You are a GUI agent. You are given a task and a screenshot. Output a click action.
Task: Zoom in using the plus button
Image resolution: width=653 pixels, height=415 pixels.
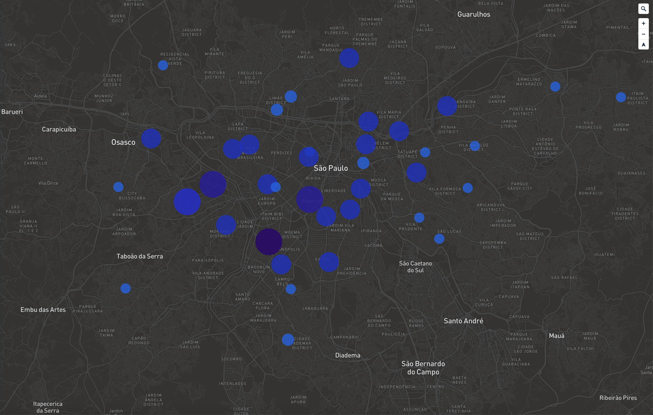[643, 23]
